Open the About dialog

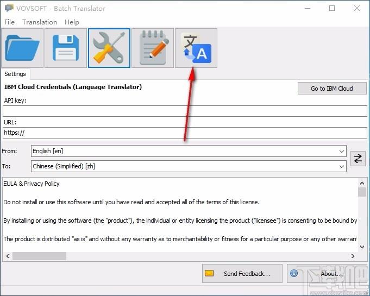pos(327,274)
